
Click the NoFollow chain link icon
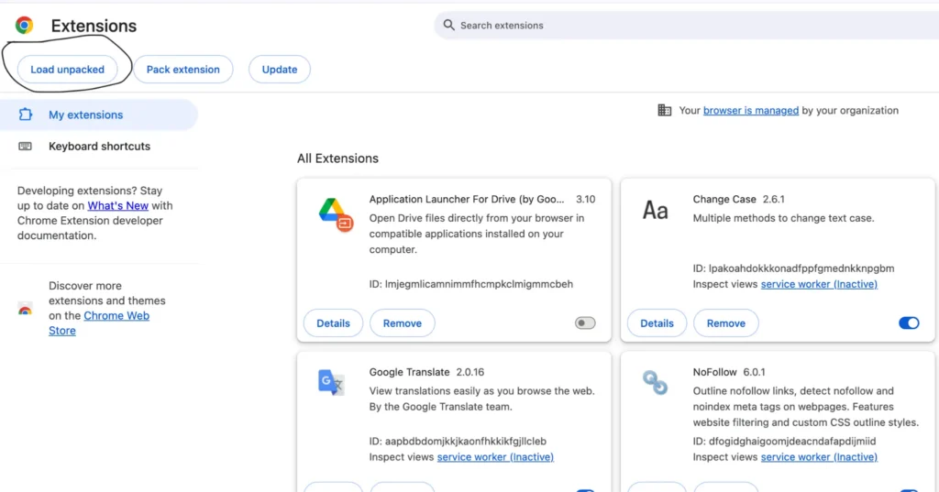tap(655, 382)
